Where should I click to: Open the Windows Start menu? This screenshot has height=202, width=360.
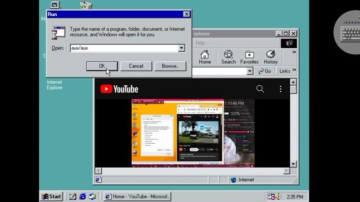click(x=51, y=196)
